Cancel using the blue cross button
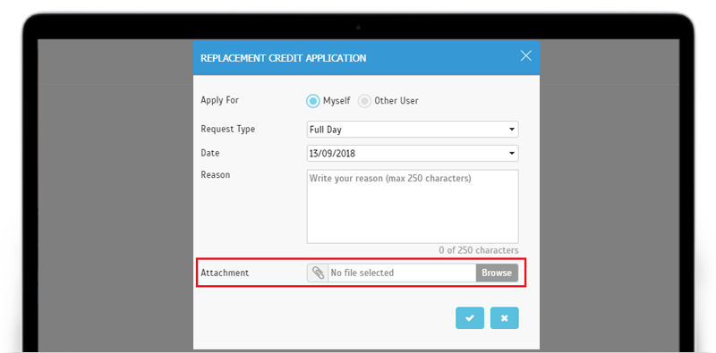The width and height of the screenshot is (716, 353). (x=505, y=318)
